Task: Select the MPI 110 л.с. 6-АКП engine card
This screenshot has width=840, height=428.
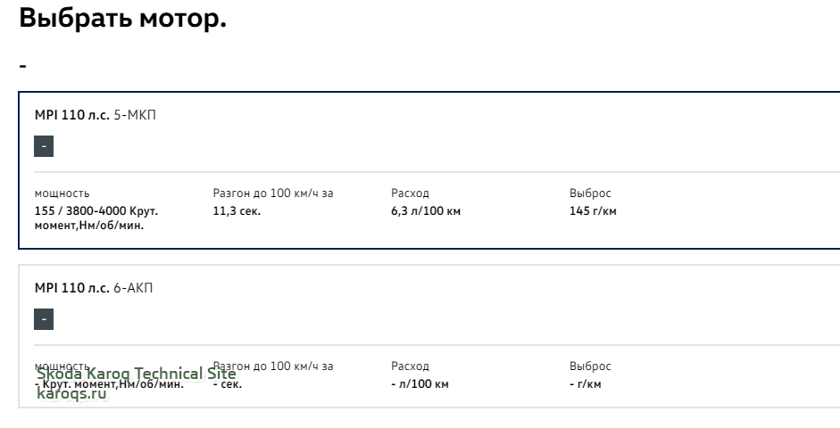Action: [429, 336]
